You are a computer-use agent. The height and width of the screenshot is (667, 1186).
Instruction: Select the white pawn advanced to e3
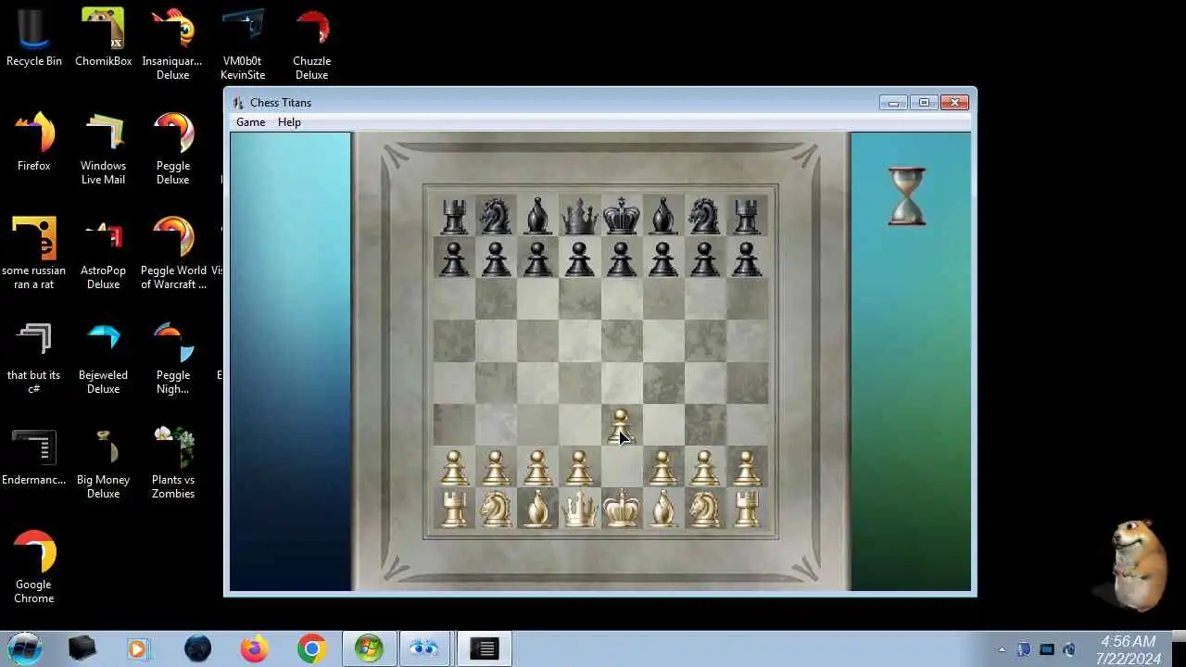[x=622, y=425]
